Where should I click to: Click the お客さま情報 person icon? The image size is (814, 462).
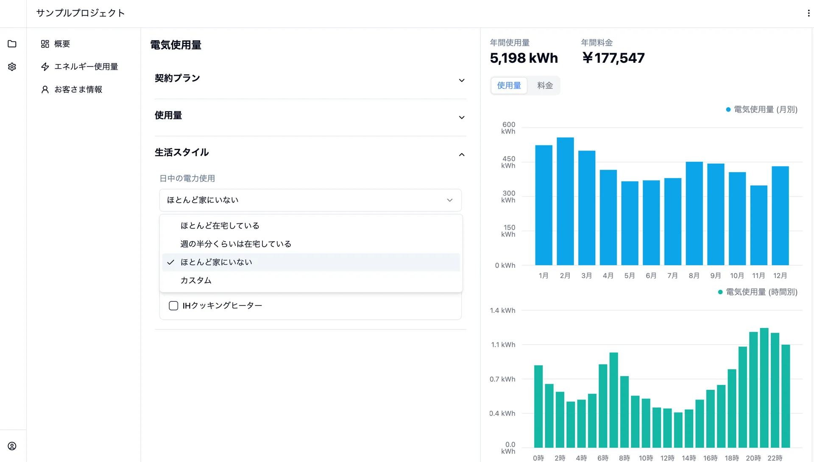coord(45,89)
